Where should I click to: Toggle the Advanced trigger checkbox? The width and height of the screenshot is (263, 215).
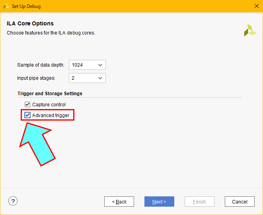point(27,115)
